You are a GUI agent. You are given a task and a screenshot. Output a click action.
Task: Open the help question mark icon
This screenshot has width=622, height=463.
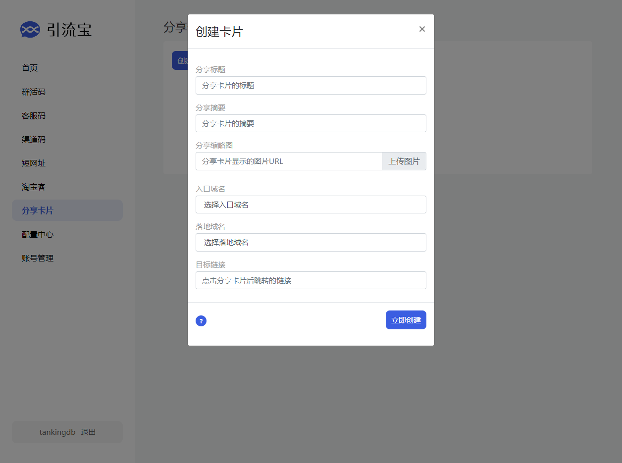(x=201, y=321)
